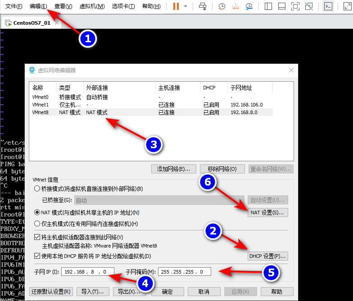
Task: Click the 导入(T)... button
Action: (x=93, y=292)
